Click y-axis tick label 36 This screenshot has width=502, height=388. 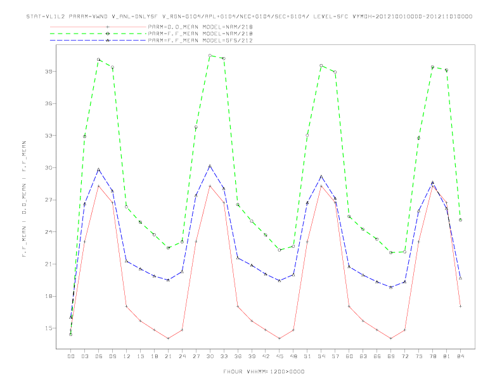(49, 104)
